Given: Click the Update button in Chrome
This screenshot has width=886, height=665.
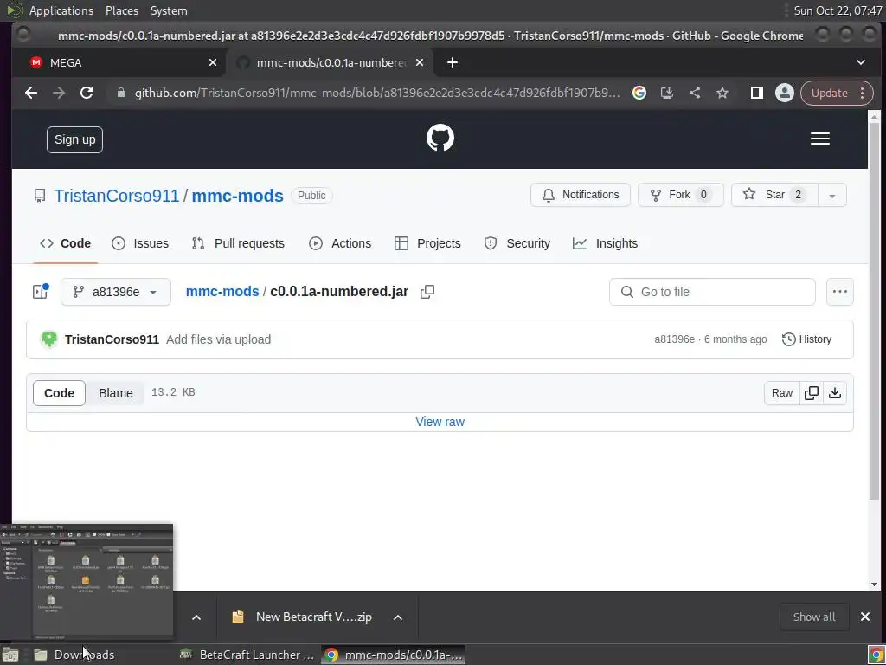Looking at the screenshot, I should (830, 93).
